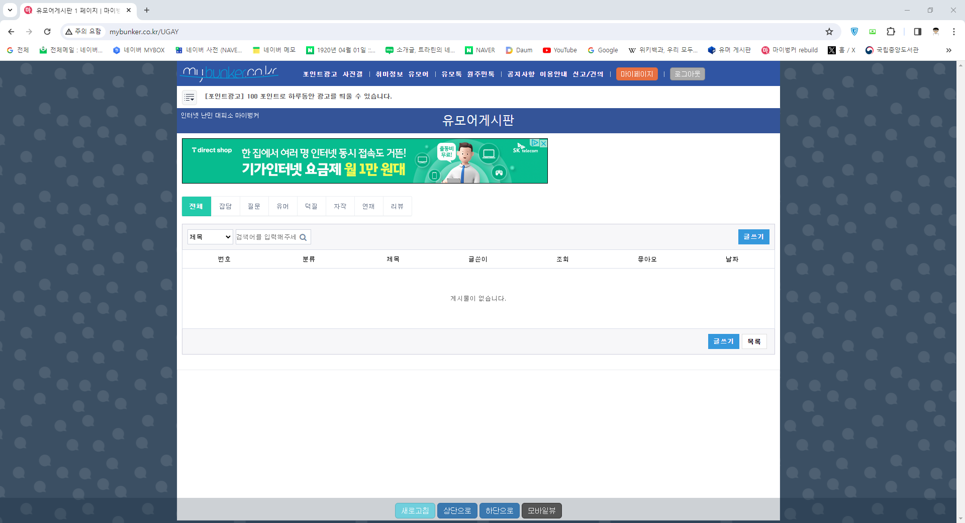Open the YouTube bookmark

click(x=559, y=50)
